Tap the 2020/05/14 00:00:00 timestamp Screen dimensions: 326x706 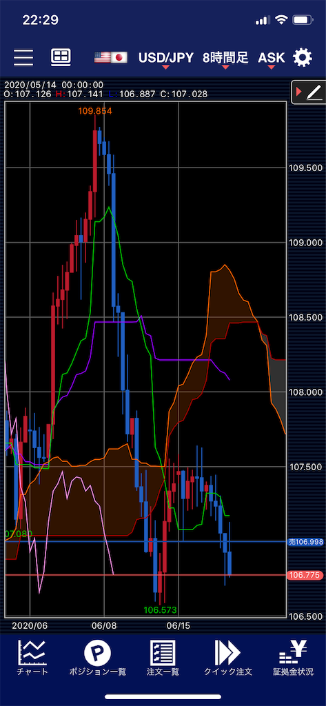(54, 85)
